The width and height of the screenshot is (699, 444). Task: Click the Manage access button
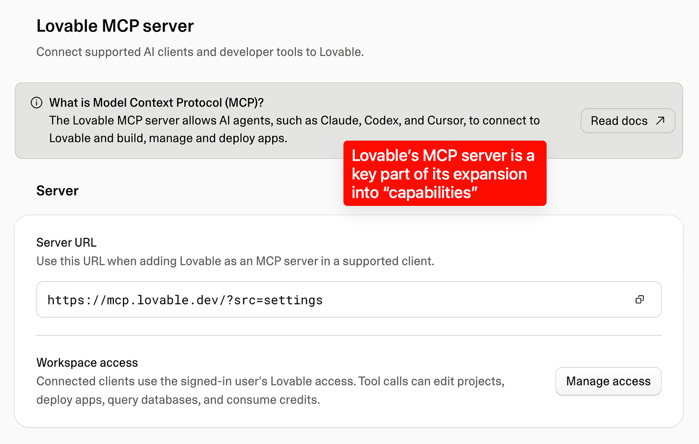(x=608, y=381)
